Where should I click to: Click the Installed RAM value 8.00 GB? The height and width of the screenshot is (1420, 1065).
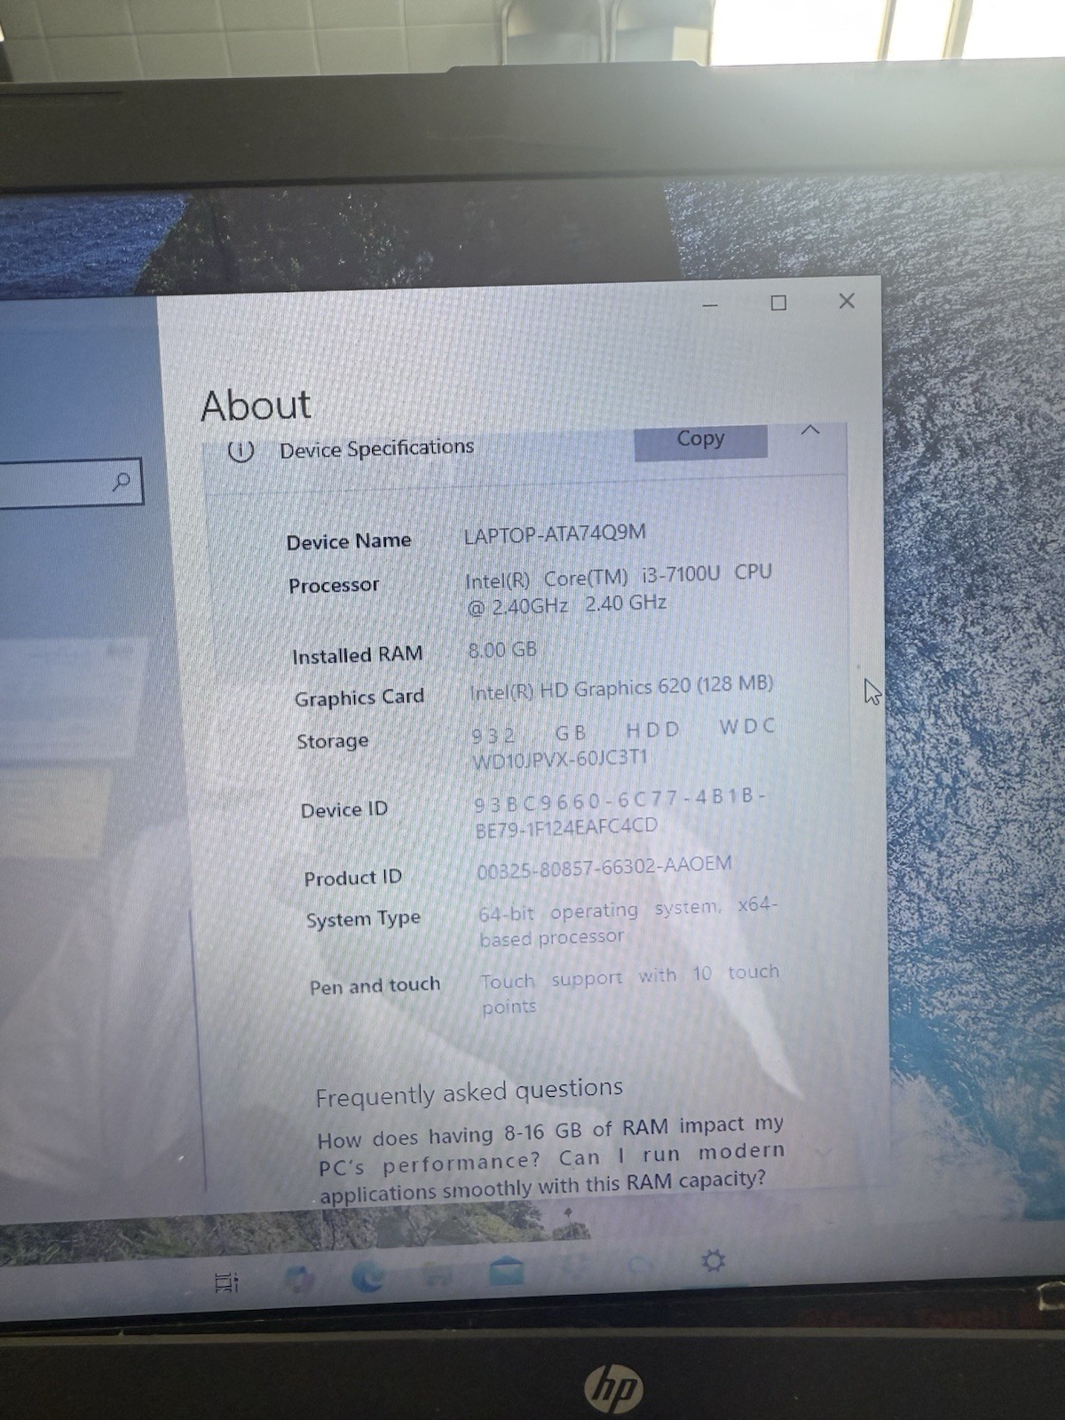[x=502, y=650]
